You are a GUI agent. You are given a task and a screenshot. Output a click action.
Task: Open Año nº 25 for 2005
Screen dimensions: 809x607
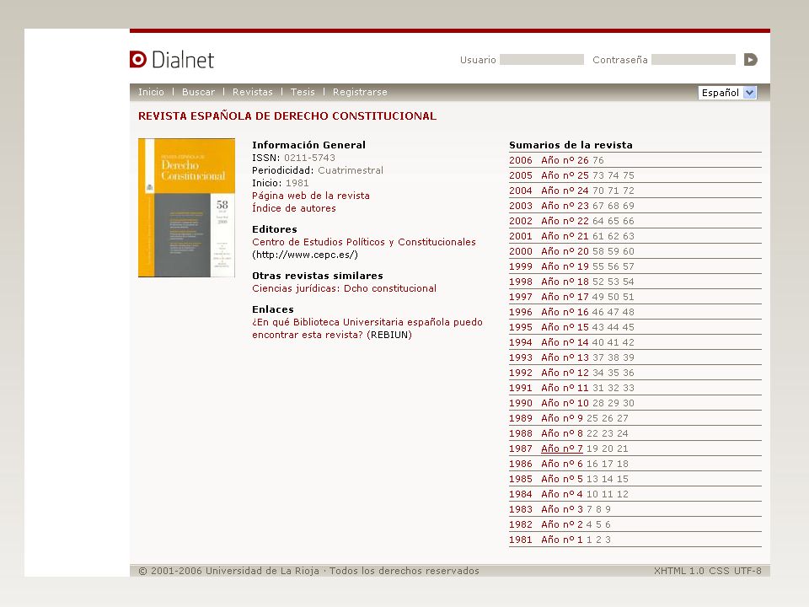[565, 175]
